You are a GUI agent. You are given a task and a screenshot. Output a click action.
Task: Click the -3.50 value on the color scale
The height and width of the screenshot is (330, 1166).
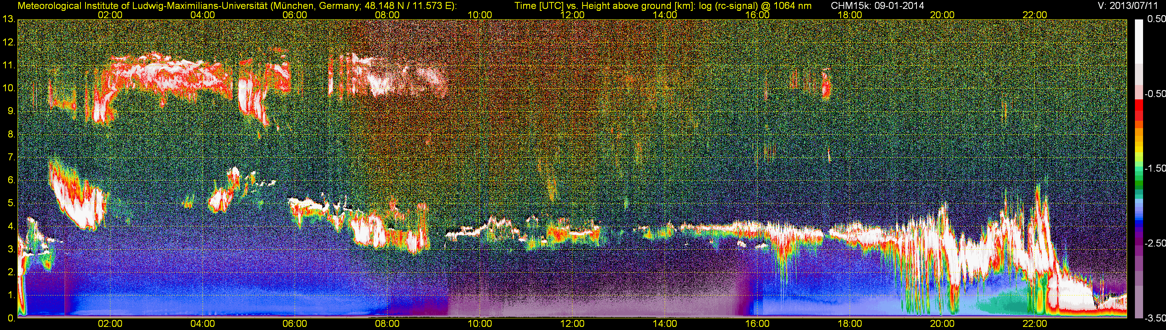(x=1155, y=318)
